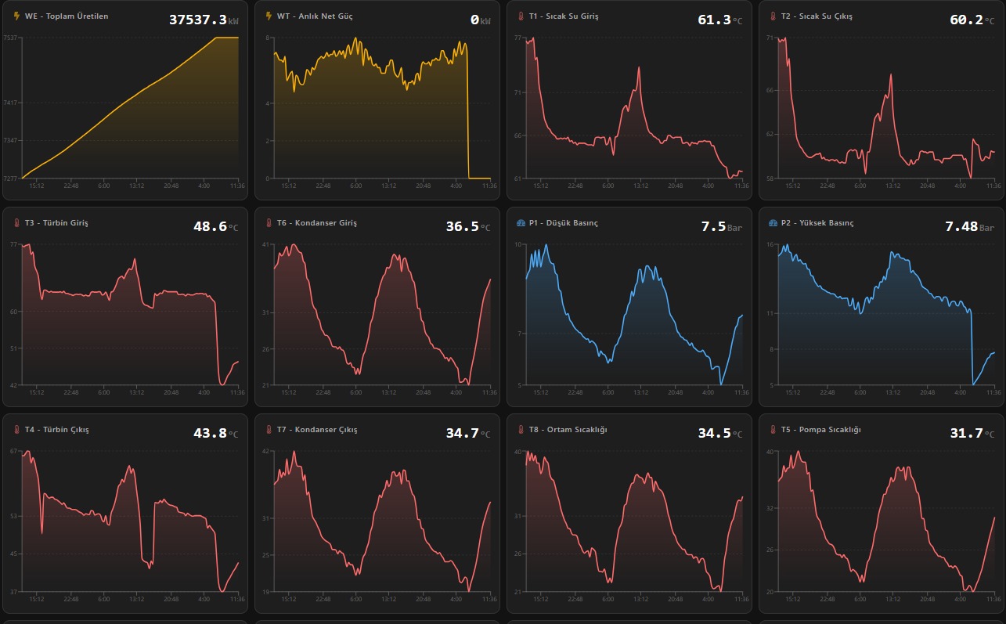Click the 0 kW net power reading
This screenshot has height=624, width=1006.
[480, 20]
